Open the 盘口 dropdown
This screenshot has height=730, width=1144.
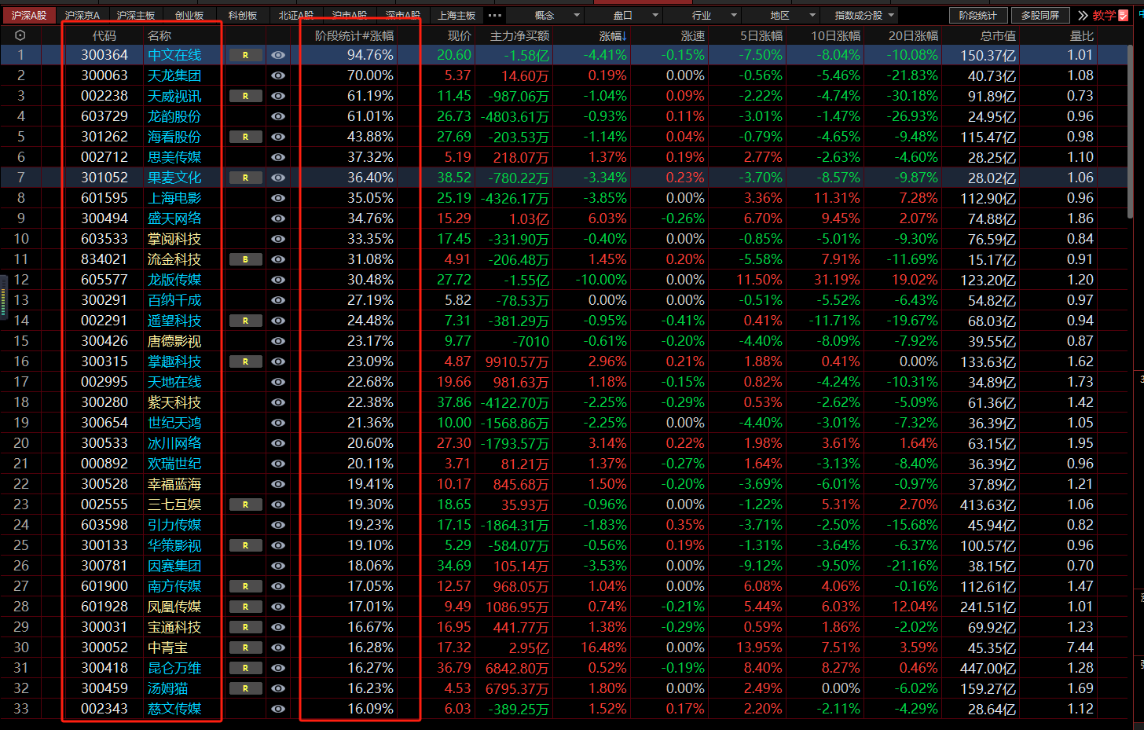625,15
